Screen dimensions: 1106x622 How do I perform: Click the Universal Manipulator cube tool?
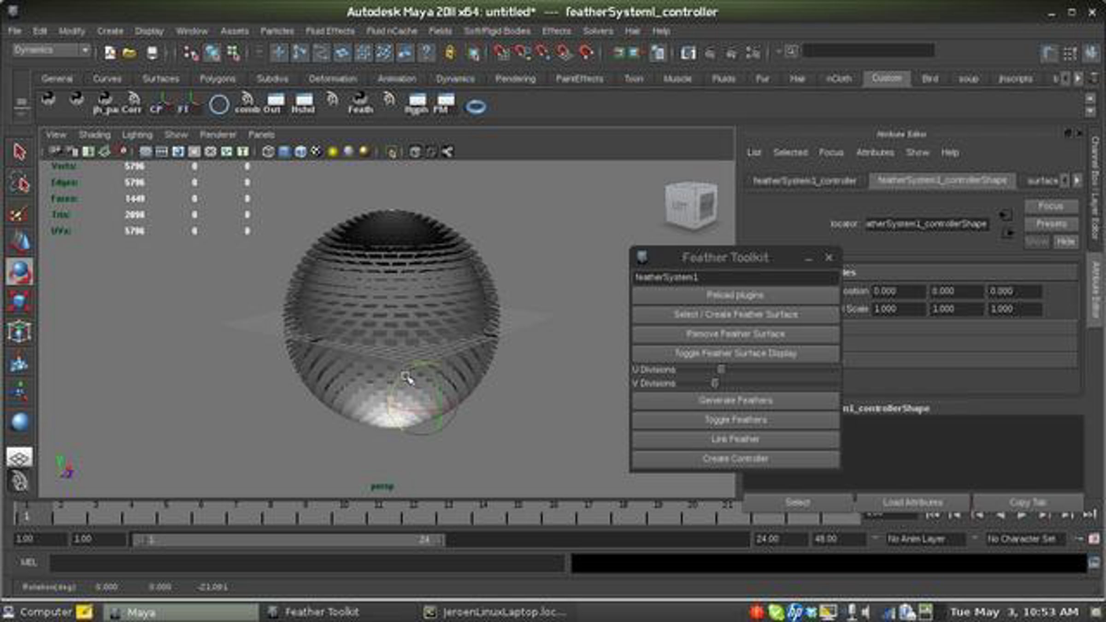click(x=19, y=332)
